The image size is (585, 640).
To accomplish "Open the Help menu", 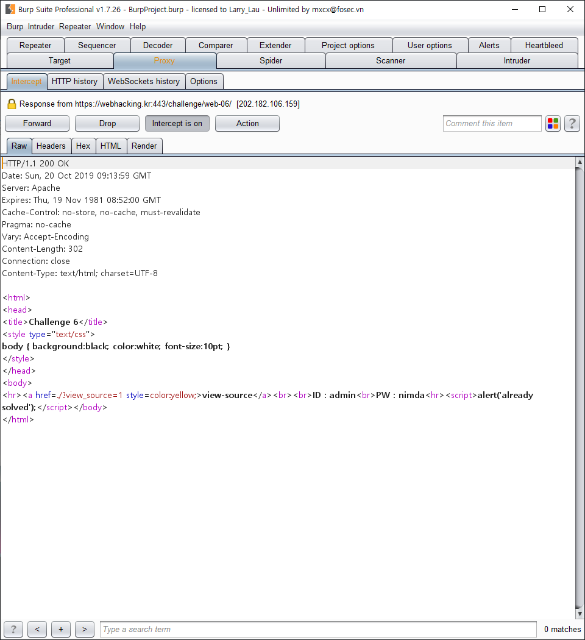I will click(x=138, y=27).
